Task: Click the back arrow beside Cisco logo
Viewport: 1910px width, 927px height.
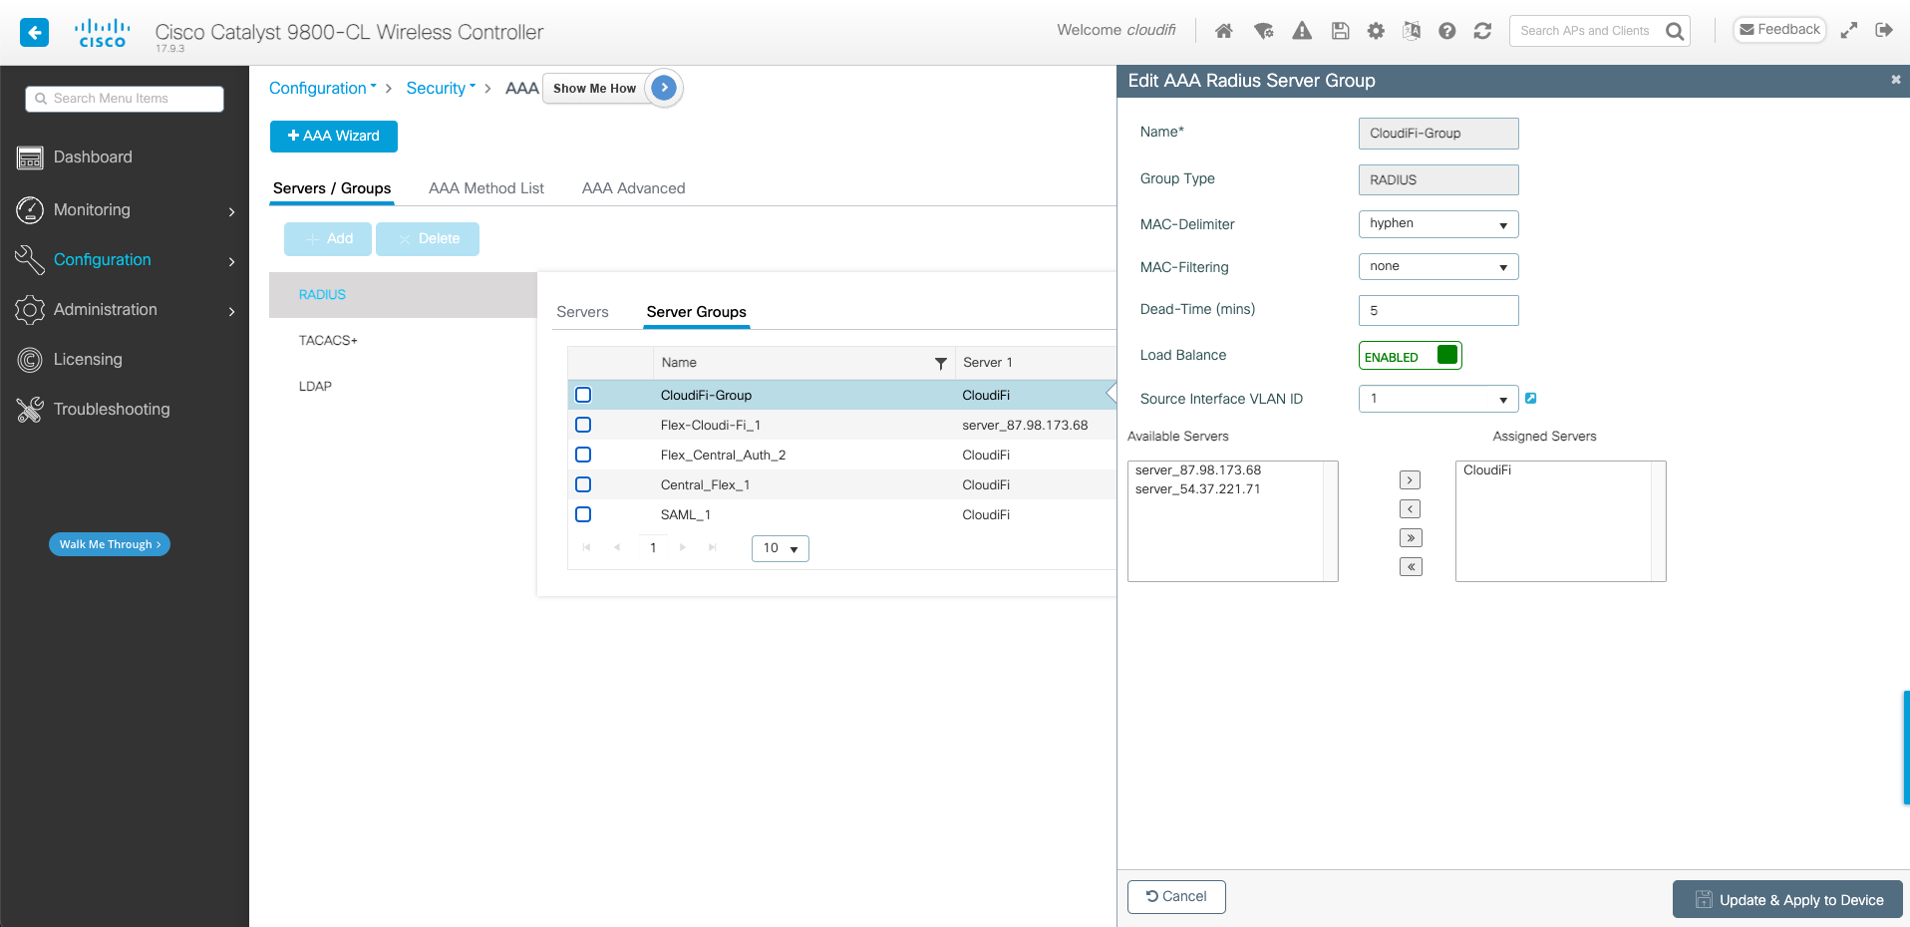Action: tap(35, 32)
